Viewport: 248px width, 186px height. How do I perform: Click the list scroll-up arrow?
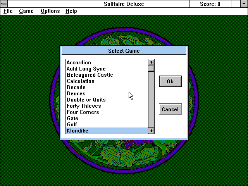pos(152,62)
